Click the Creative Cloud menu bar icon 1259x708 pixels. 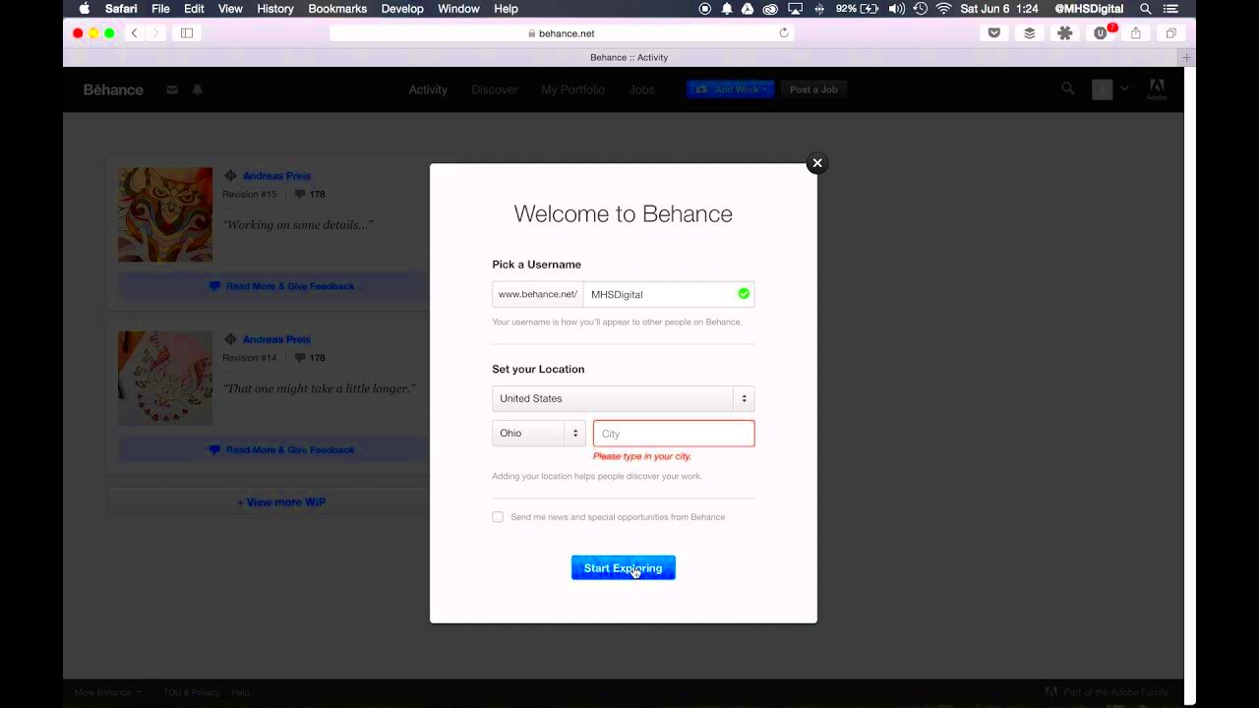click(770, 9)
